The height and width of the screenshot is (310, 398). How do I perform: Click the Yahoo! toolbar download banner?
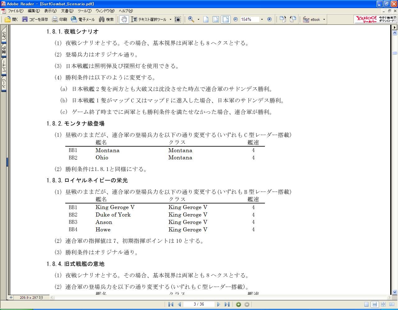[375, 19]
